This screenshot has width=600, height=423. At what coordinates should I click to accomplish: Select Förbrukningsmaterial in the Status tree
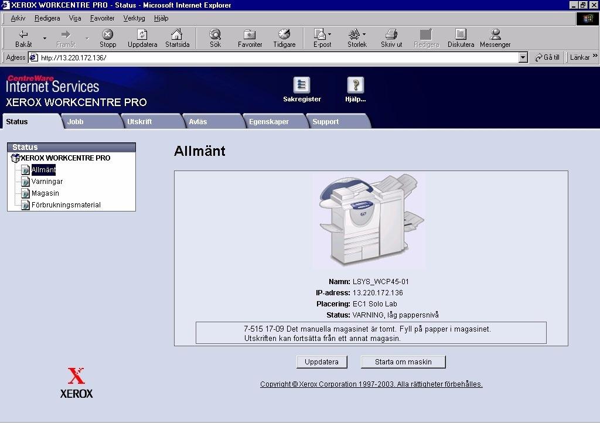66,205
